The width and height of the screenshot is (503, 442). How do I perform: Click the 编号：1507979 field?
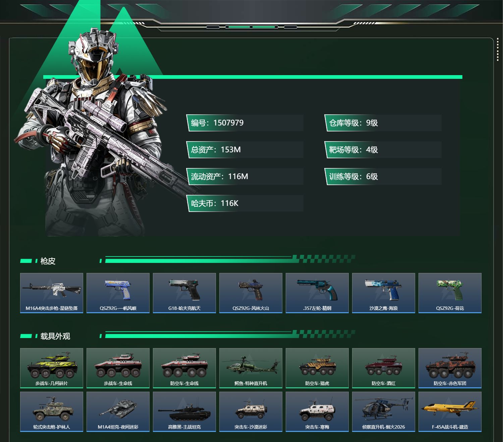tap(245, 123)
